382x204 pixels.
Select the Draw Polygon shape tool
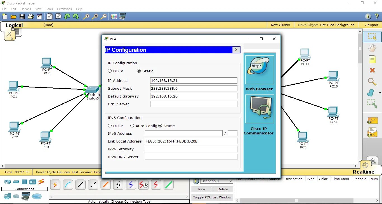(x=371, y=92)
